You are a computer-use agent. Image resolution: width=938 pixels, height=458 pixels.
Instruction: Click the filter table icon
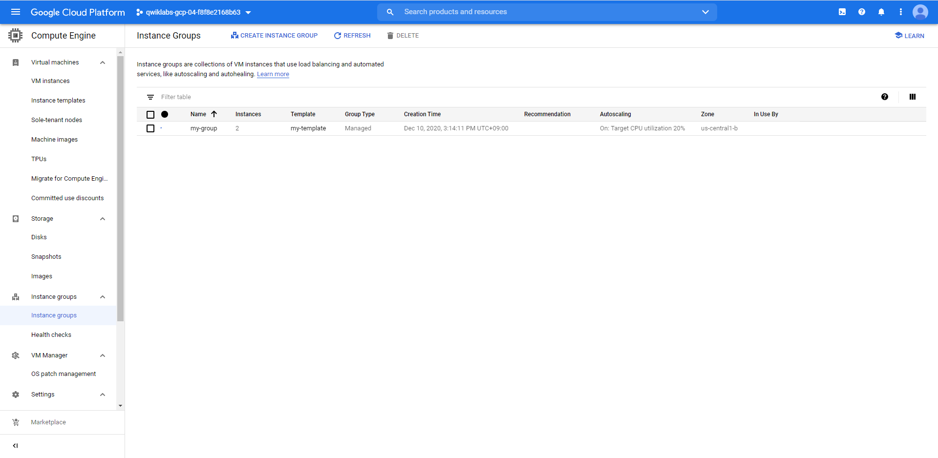150,97
